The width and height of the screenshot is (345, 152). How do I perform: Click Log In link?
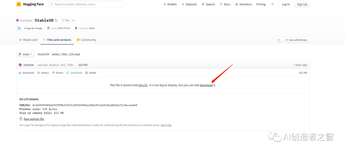pyautogui.click(x=286, y=4)
